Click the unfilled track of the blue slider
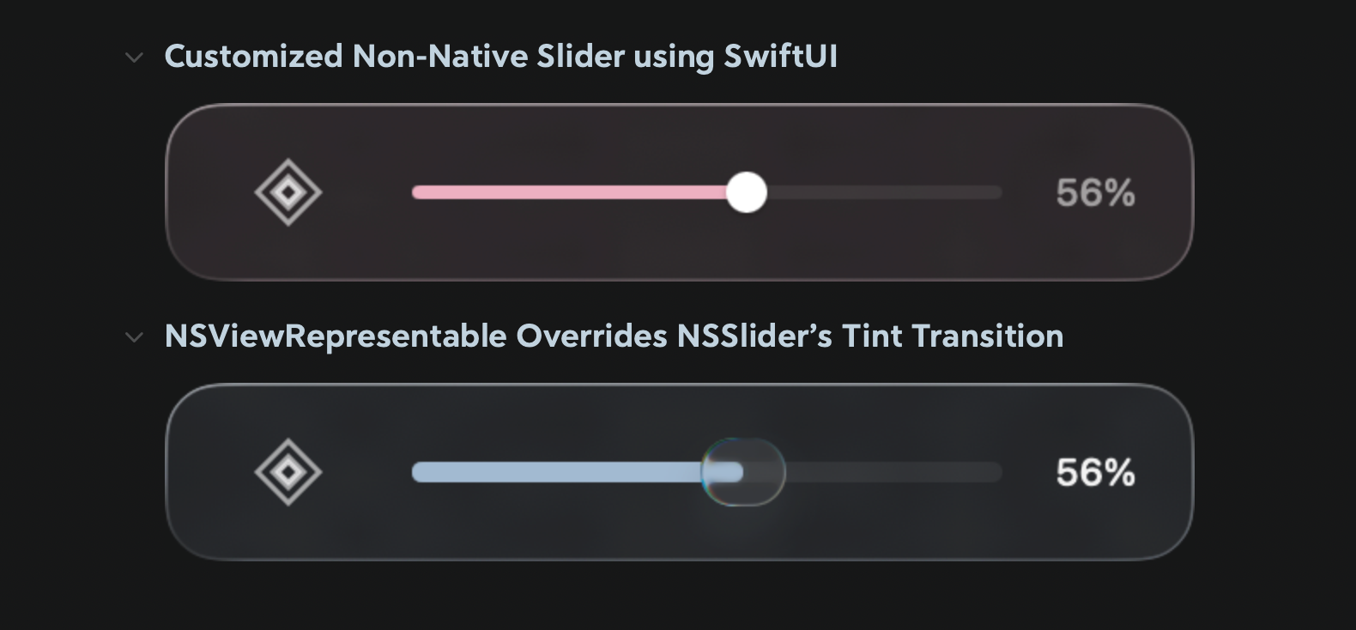This screenshot has height=630, width=1356. point(893,472)
